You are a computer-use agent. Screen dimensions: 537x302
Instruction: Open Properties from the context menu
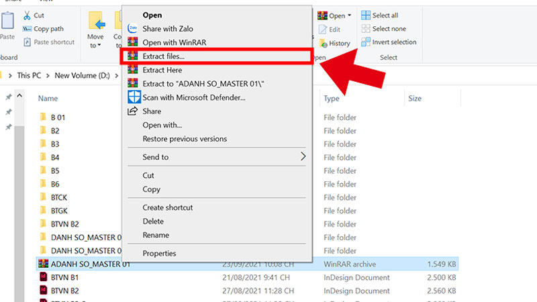(x=159, y=253)
